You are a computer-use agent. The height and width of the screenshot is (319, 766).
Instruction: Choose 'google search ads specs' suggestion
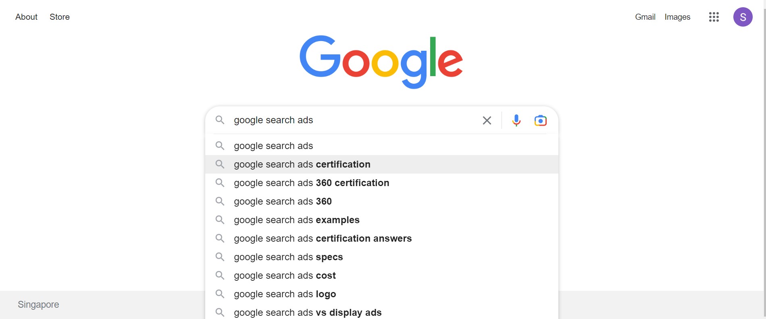(382, 257)
